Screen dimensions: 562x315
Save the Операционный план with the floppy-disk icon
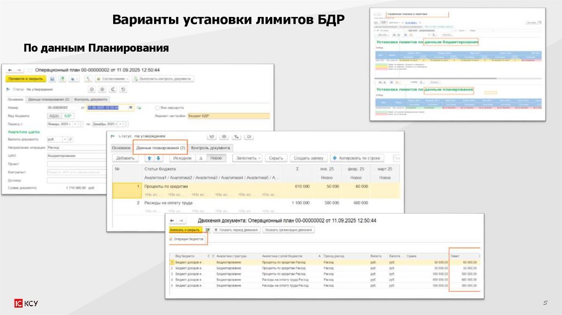52,78
